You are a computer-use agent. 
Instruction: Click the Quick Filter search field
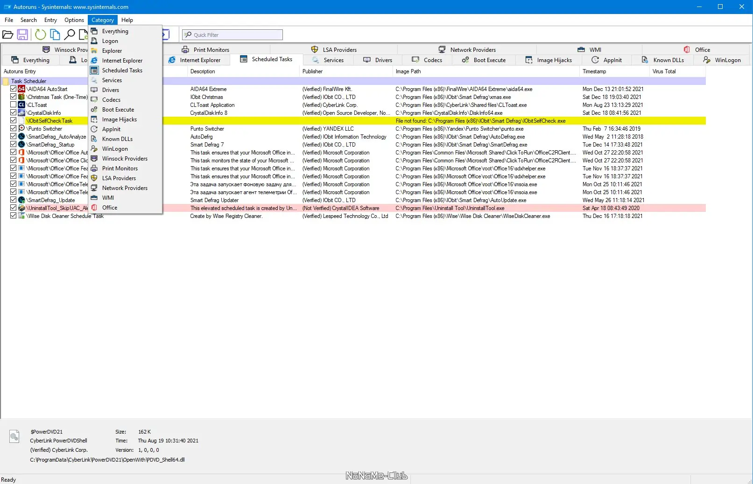pos(232,35)
